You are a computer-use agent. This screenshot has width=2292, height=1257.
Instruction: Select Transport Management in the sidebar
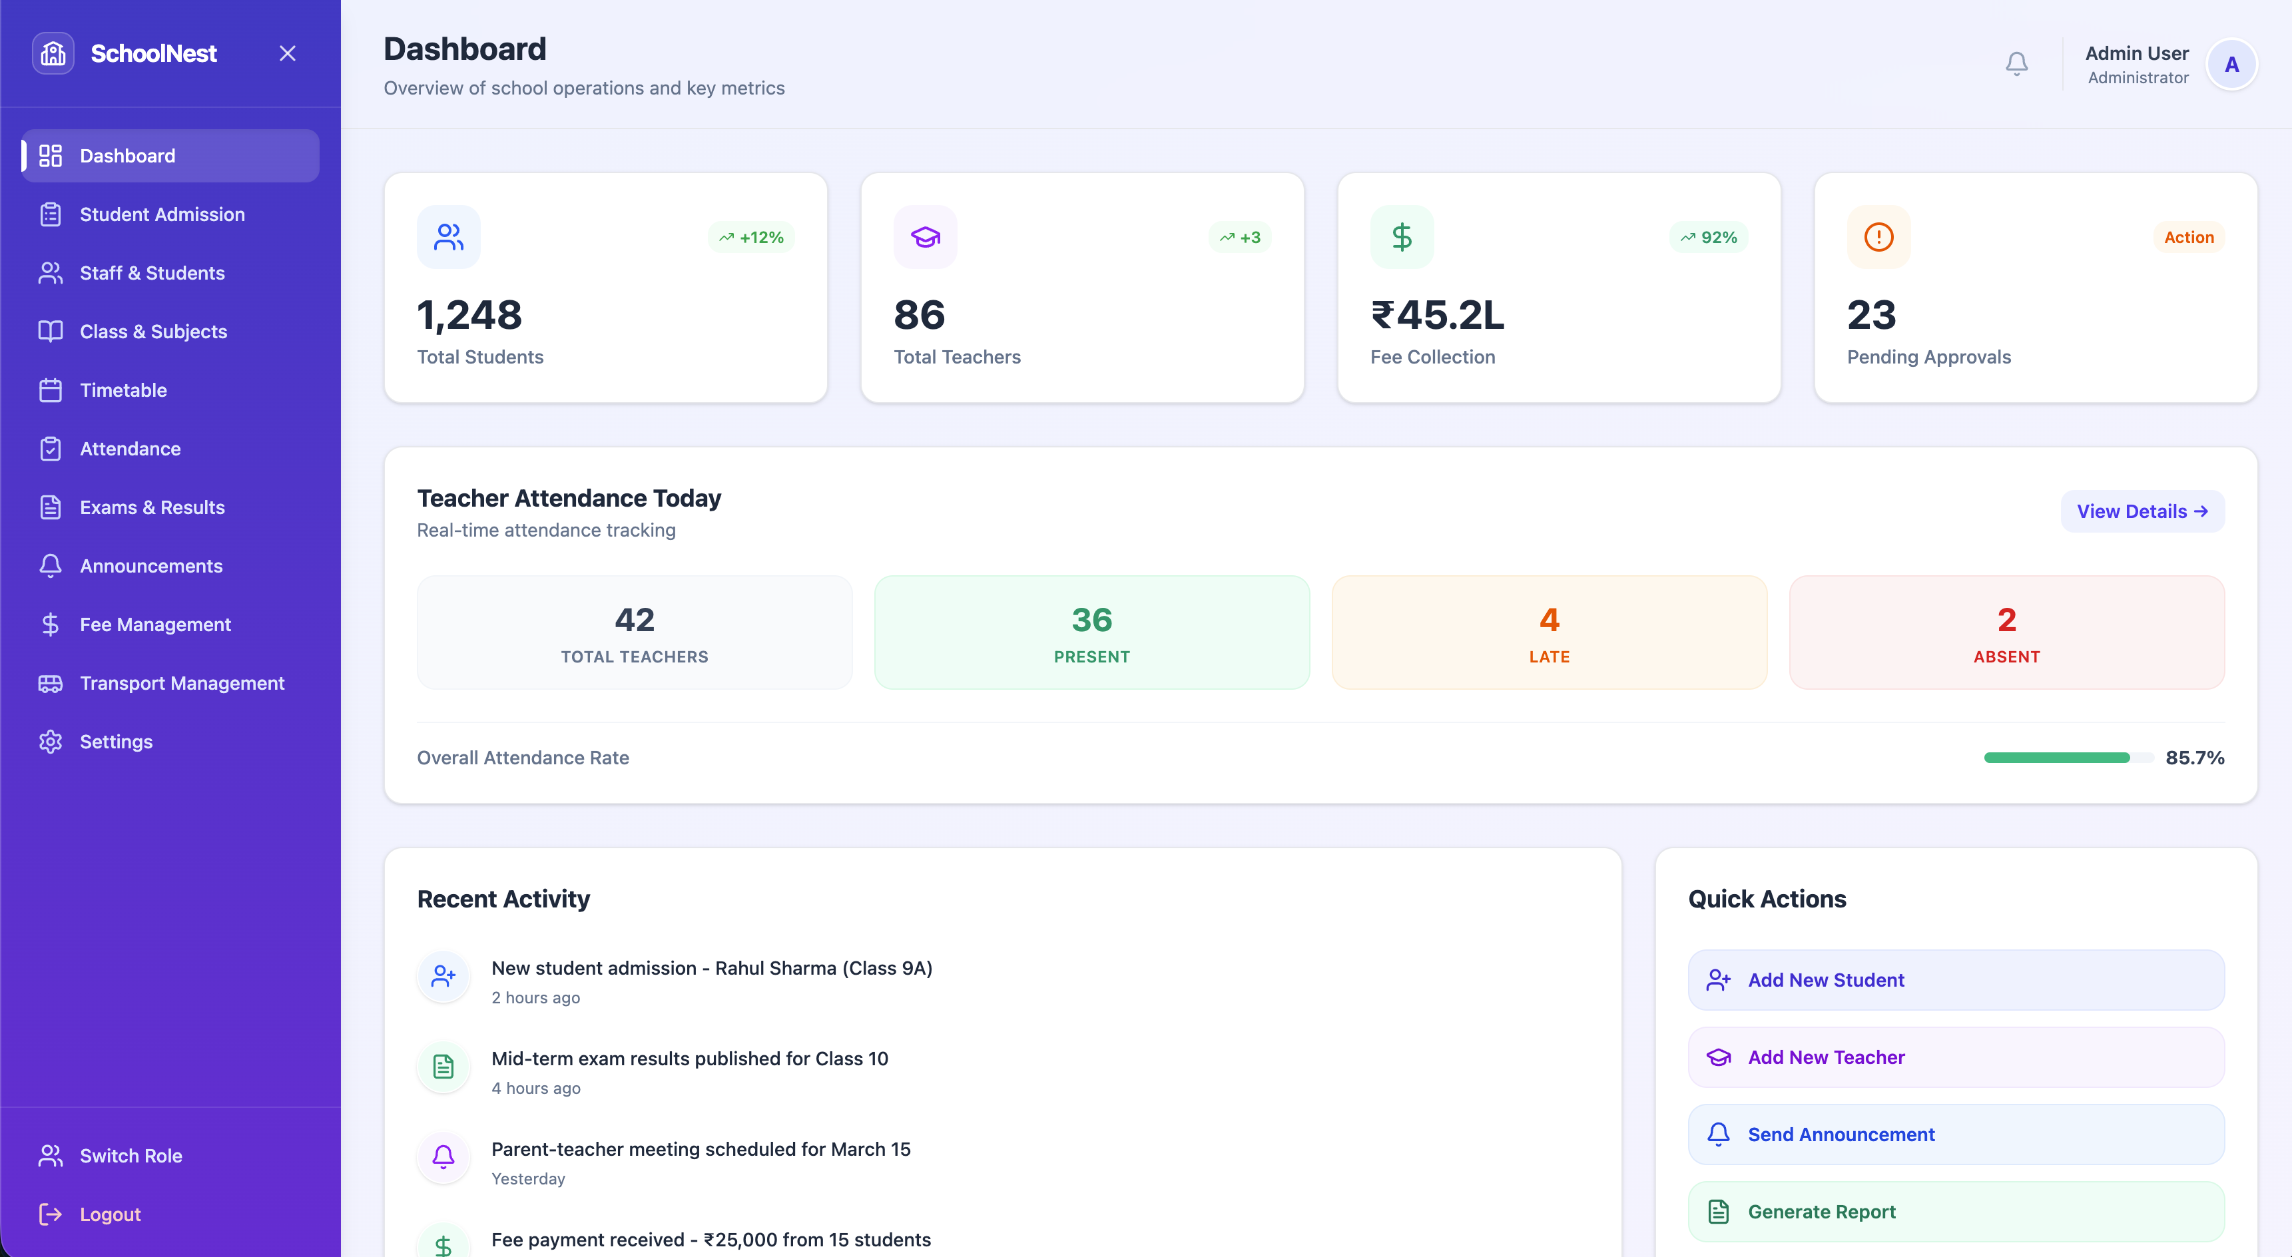coord(182,683)
